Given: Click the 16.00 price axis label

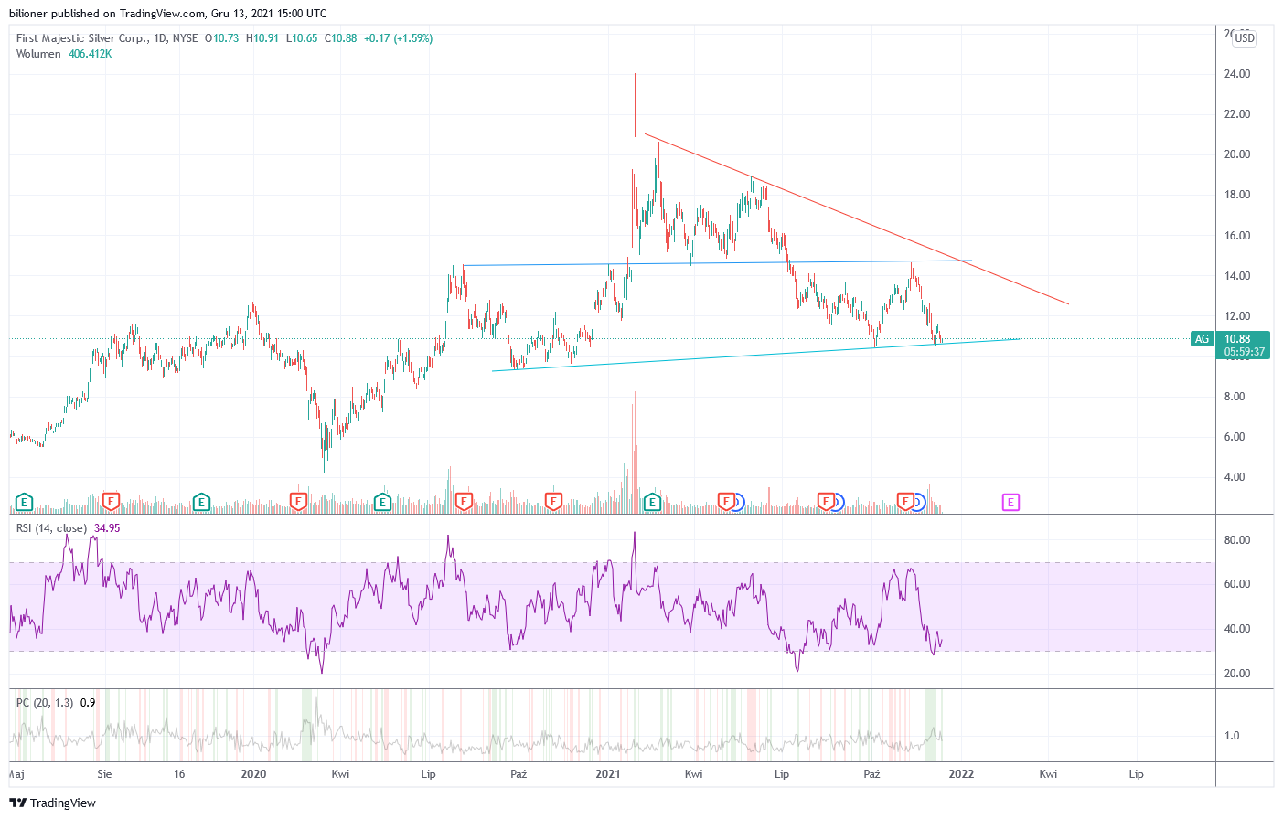Looking at the screenshot, I should pyautogui.click(x=1237, y=236).
